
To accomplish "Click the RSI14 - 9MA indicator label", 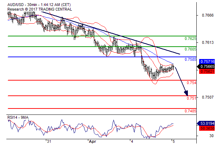I will click(18, 118).
